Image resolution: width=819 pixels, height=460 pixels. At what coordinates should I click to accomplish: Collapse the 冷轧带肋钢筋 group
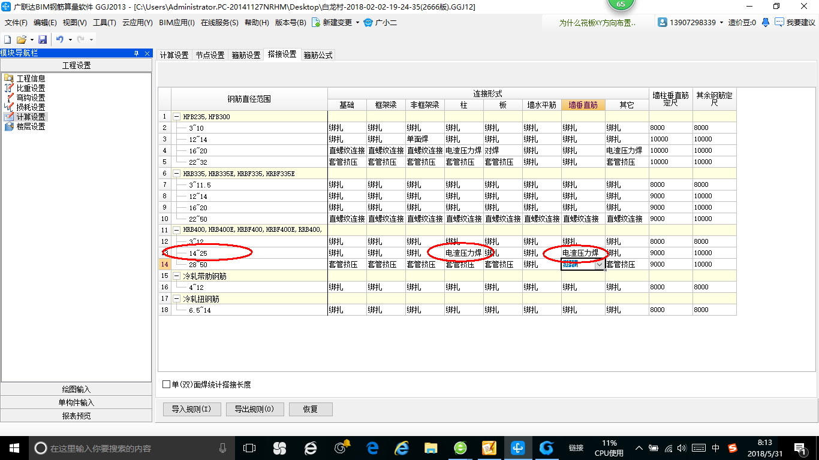click(x=177, y=276)
